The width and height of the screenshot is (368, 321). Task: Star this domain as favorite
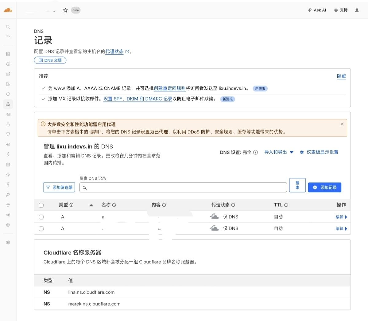(x=65, y=10)
